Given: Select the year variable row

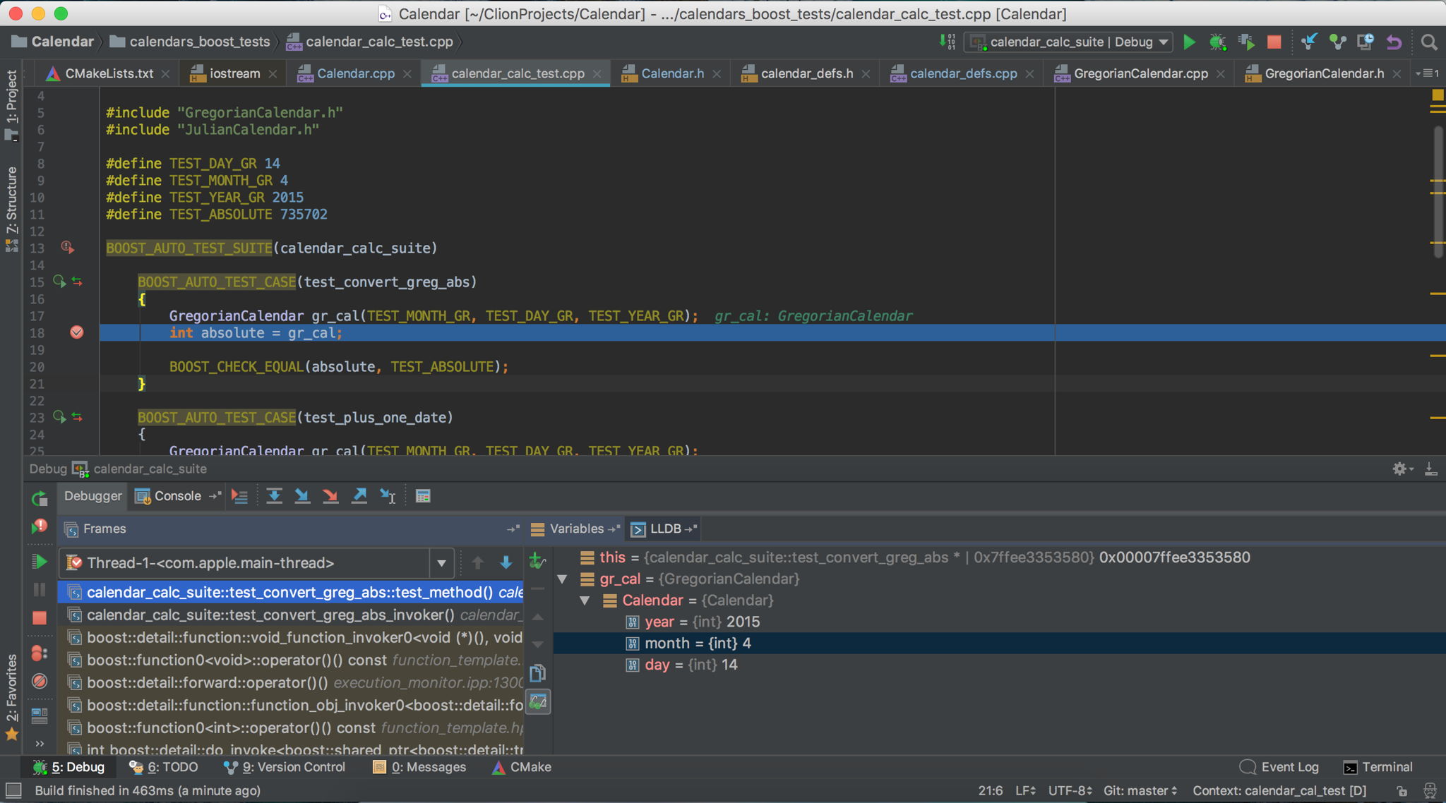Looking at the screenshot, I should pos(1000,622).
